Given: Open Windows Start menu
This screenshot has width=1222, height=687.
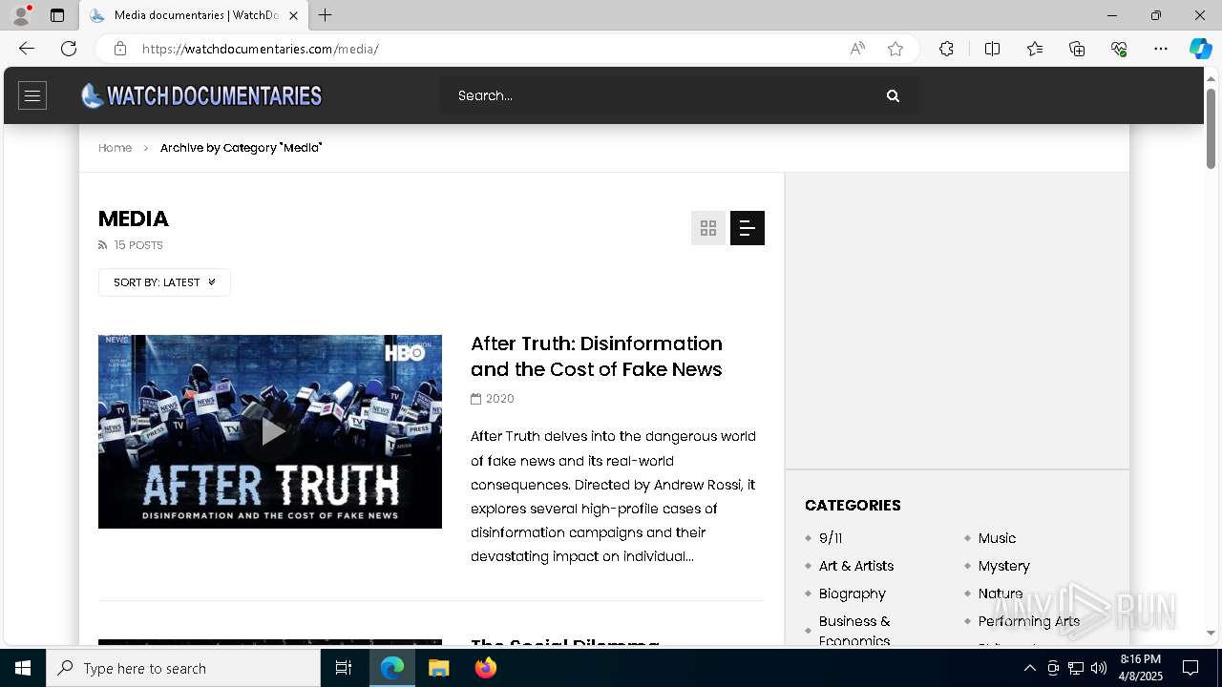Looking at the screenshot, I should tap(23, 668).
